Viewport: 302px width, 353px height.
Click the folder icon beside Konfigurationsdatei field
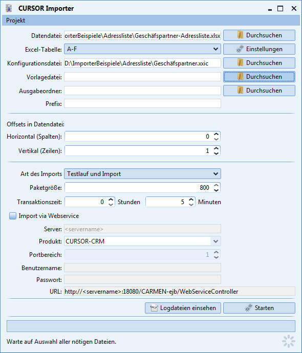click(x=240, y=63)
